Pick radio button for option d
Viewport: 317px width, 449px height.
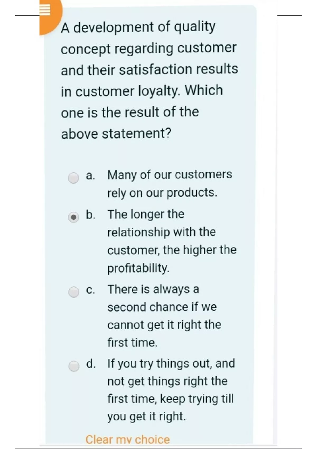pyautogui.click(x=73, y=366)
